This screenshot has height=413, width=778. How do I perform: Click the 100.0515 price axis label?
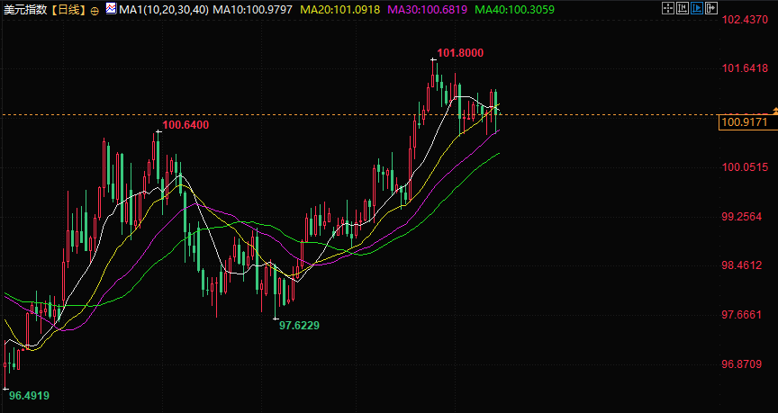click(744, 167)
